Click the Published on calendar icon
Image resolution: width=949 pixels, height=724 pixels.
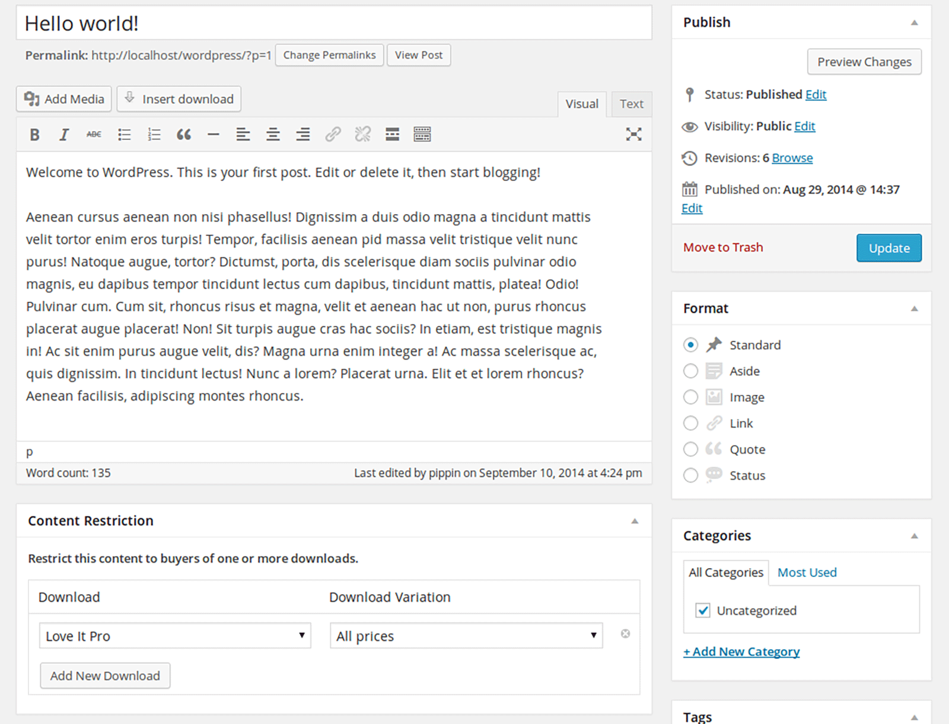click(x=689, y=189)
